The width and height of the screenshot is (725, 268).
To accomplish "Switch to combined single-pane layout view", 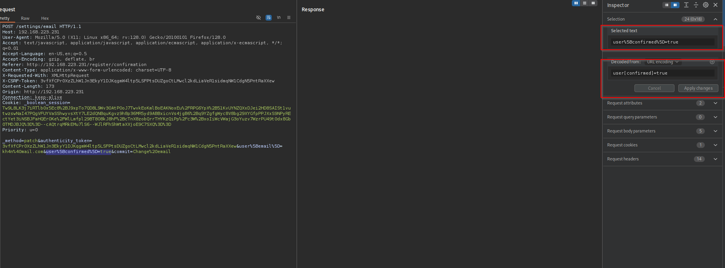I will click(593, 3).
